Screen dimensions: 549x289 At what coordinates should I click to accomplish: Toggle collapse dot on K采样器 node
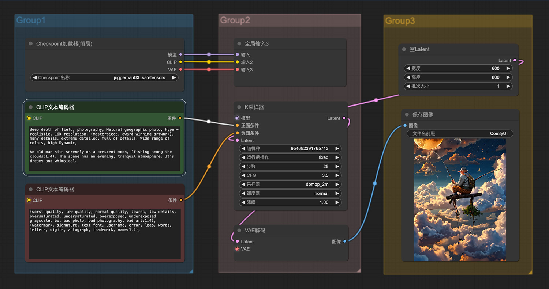tap(239, 107)
